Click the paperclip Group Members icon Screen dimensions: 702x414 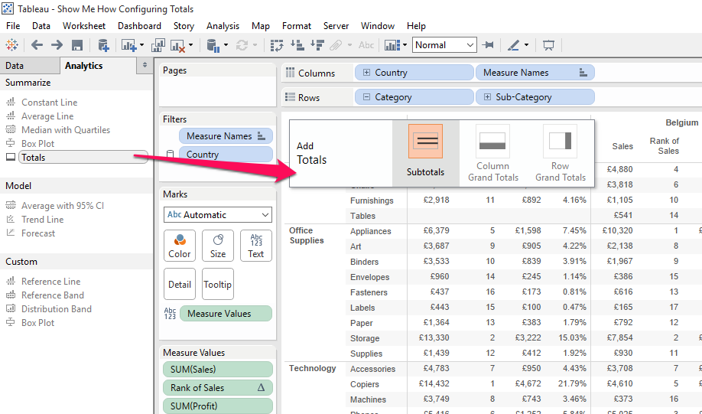click(336, 45)
